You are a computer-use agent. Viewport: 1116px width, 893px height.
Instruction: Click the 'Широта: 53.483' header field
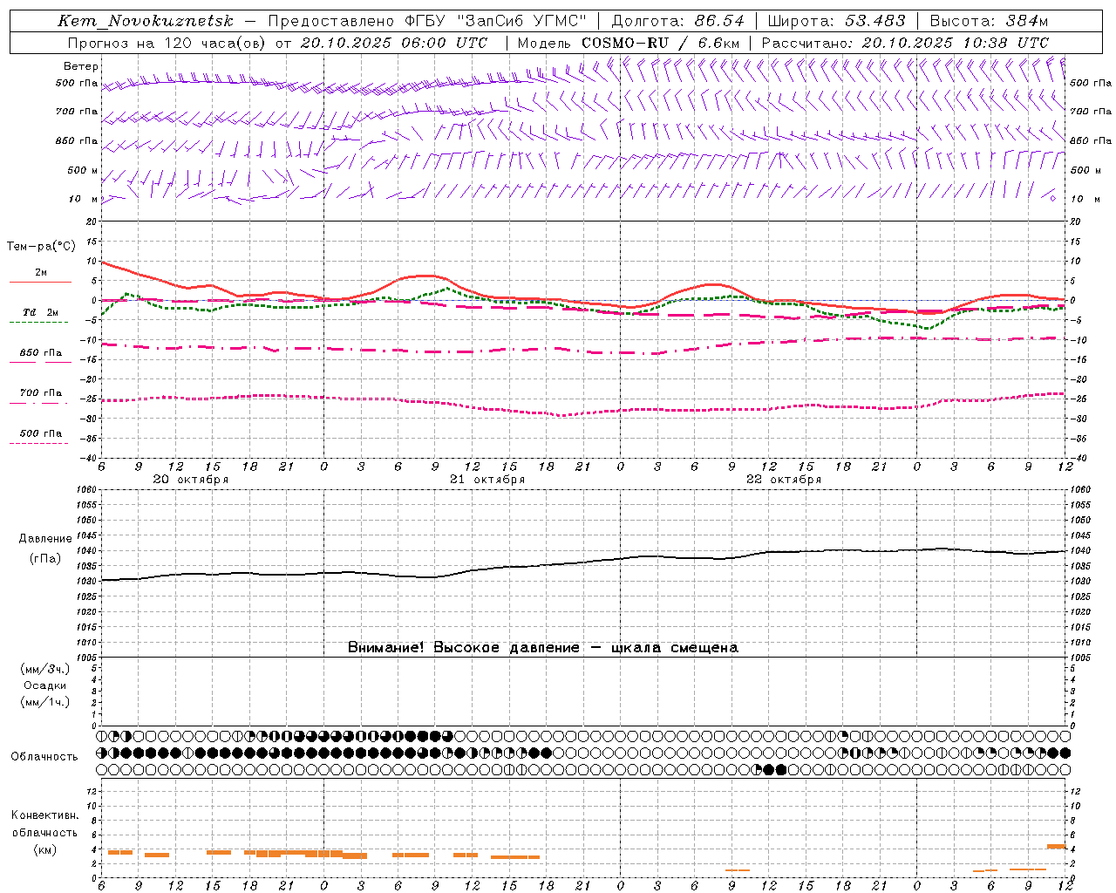pos(836,21)
